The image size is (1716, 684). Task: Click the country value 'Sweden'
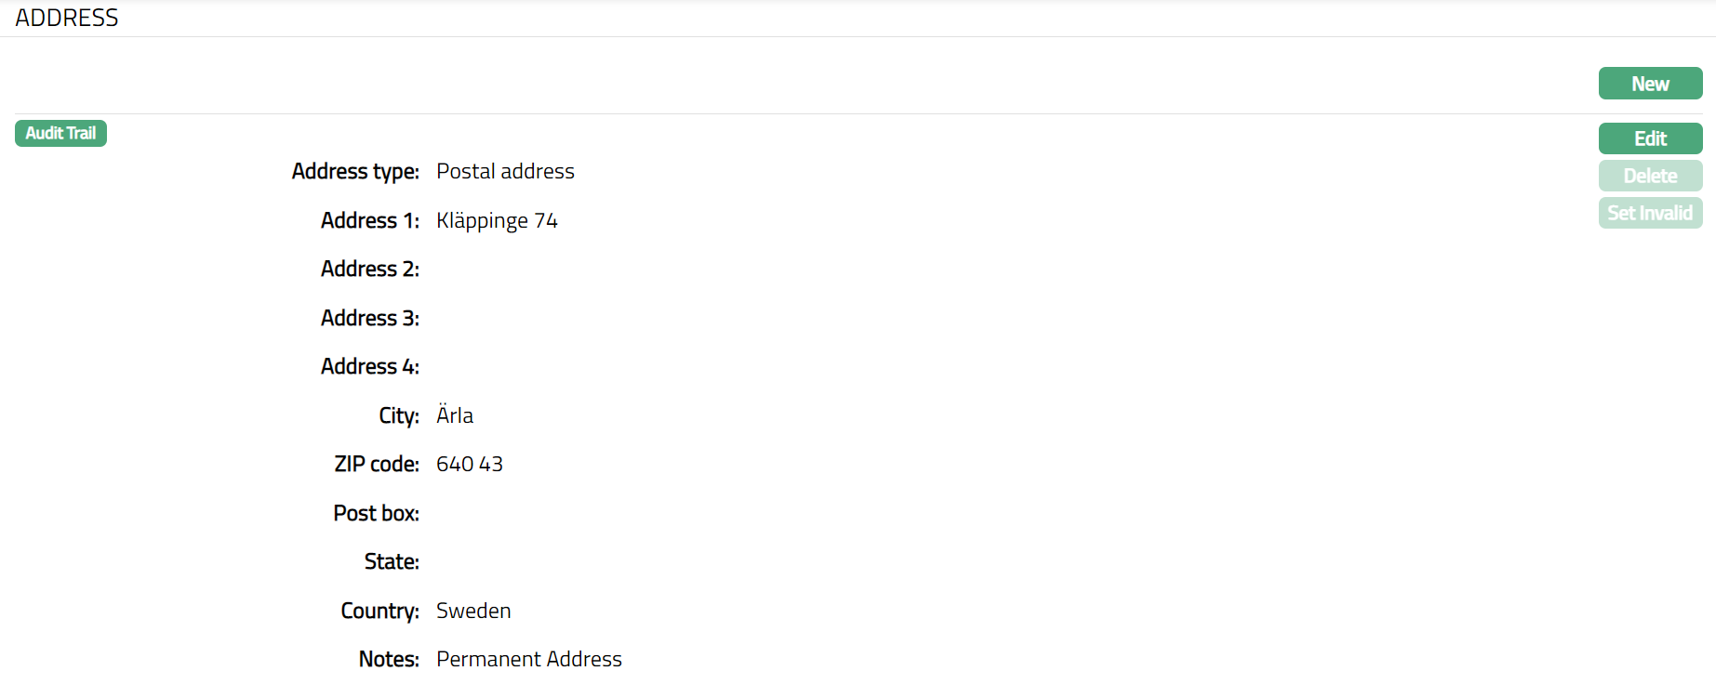tap(473, 611)
